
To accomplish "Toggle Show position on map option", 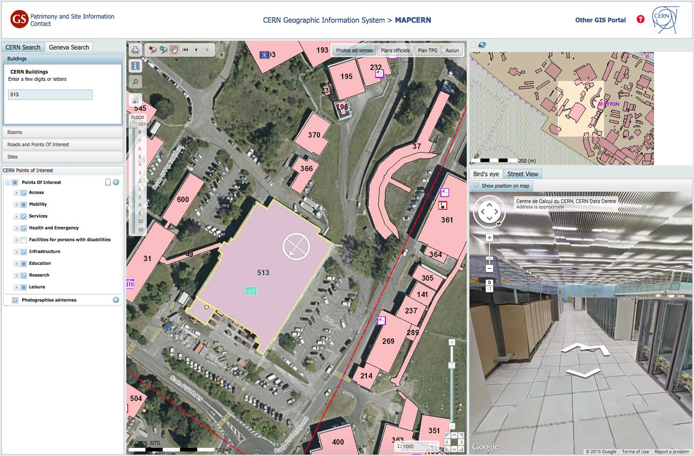I will pyautogui.click(x=476, y=185).
